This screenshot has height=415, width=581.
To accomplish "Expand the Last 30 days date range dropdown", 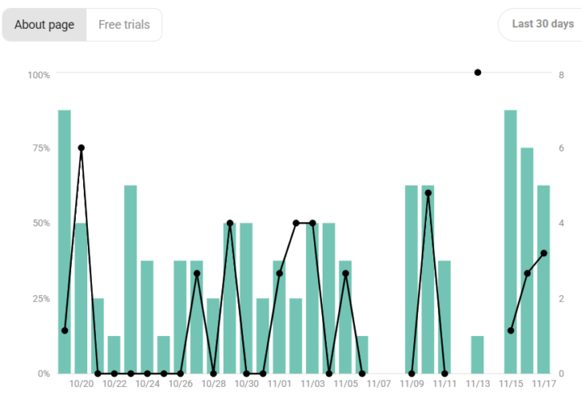I will click(x=542, y=24).
